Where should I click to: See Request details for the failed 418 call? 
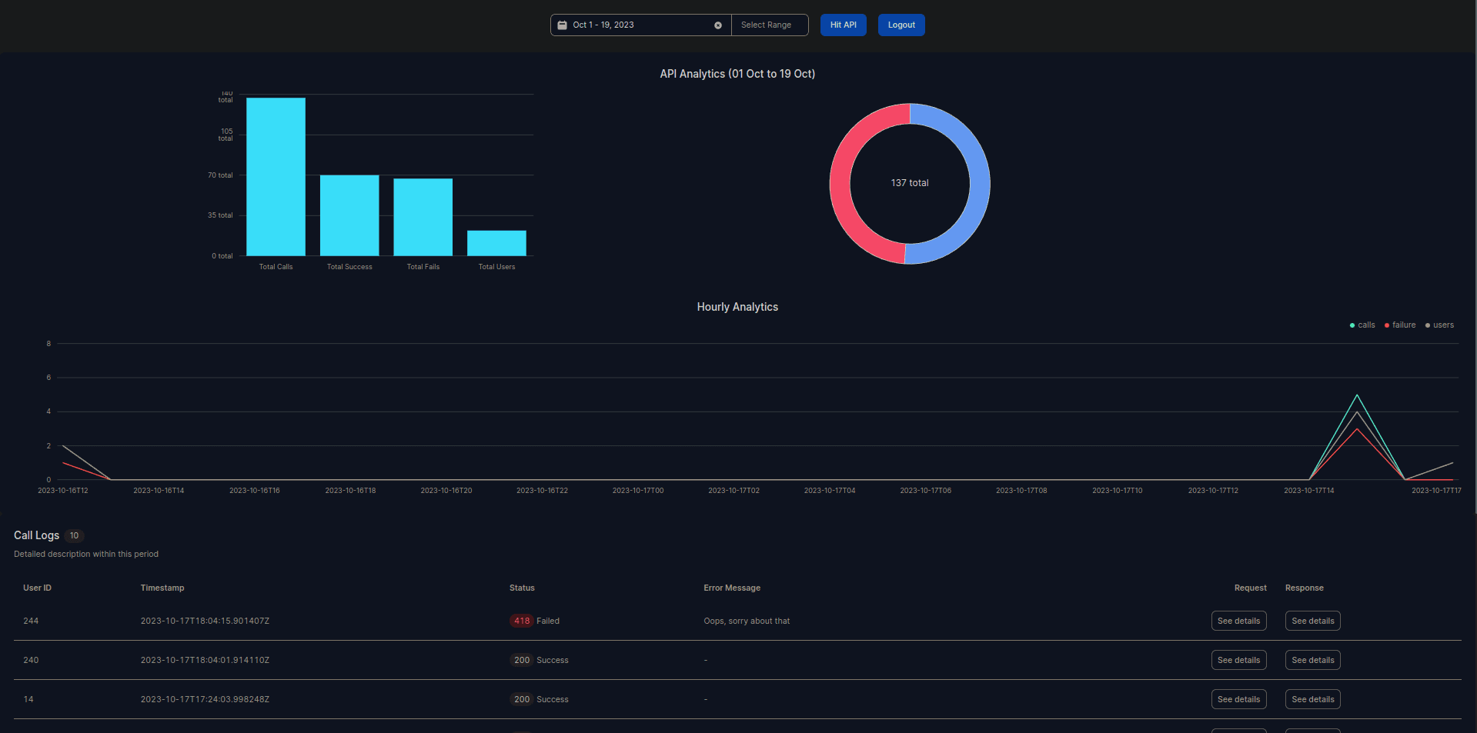coord(1238,621)
